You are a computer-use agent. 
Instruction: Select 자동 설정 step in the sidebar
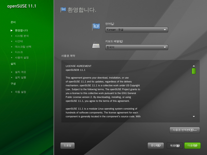(x=20, y=92)
